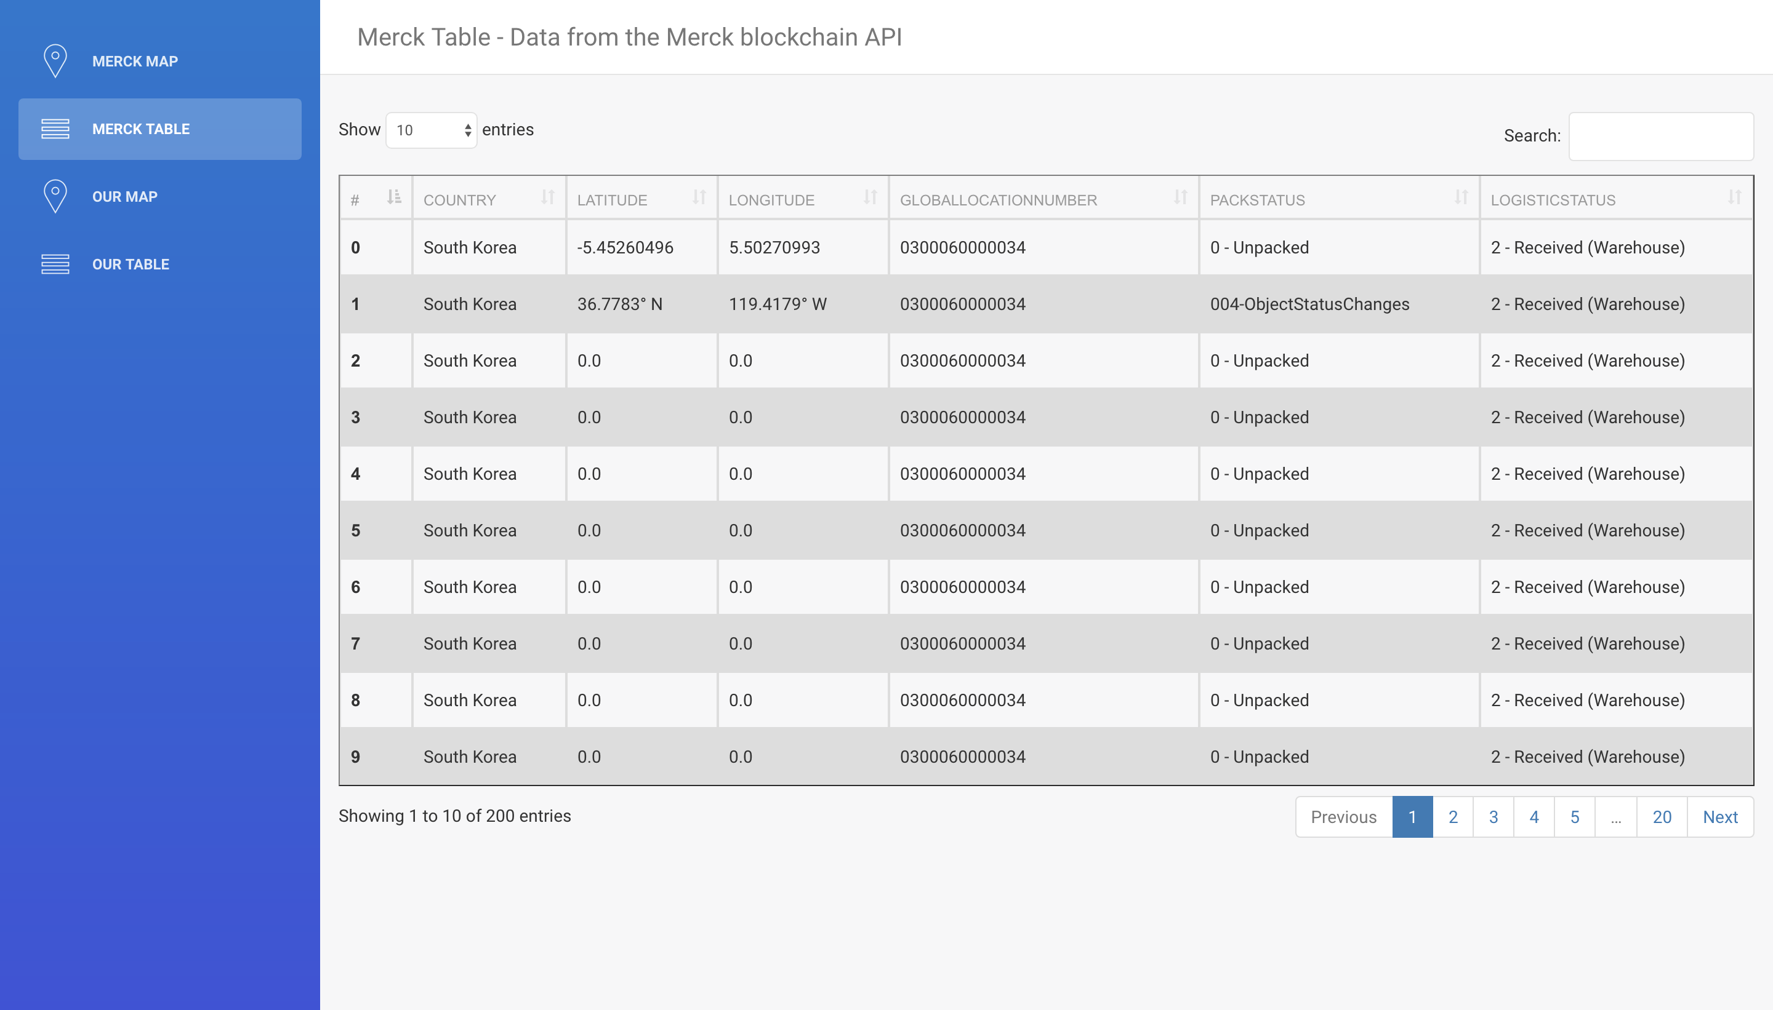Go to page 2 of results
This screenshot has width=1773, height=1010.
[1453, 817]
